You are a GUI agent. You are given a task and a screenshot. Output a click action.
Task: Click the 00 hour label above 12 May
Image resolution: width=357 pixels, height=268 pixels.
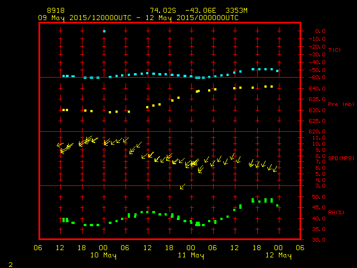278,248
